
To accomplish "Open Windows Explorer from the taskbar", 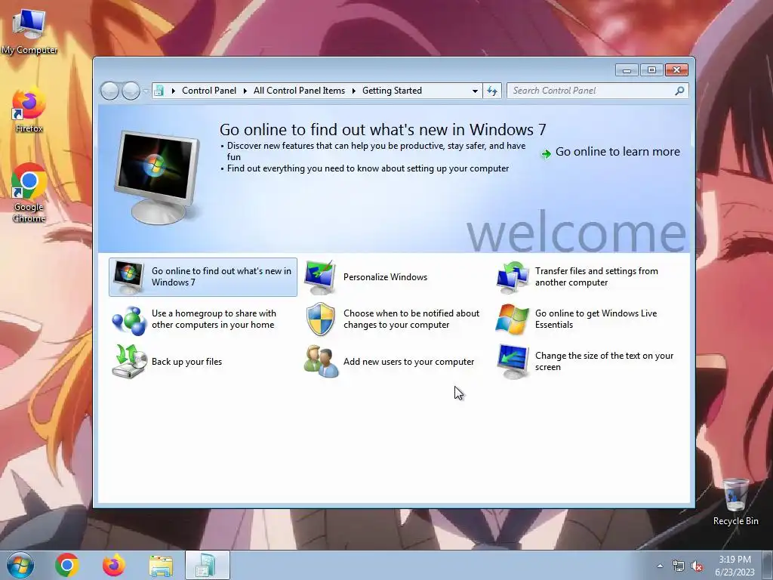I will point(161,566).
